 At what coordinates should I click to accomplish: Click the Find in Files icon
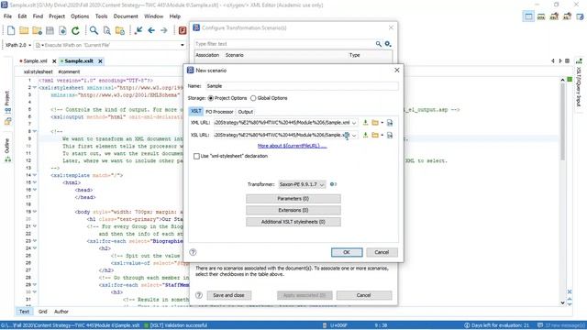pos(107,30)
